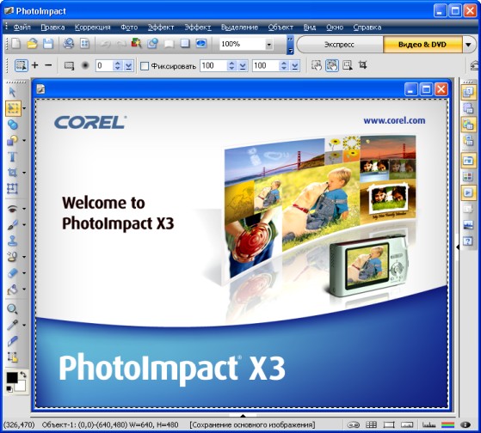The image size is (481, 433).
Task: Click the www.corel.com link in image
Action: click(x=394, y=120)
